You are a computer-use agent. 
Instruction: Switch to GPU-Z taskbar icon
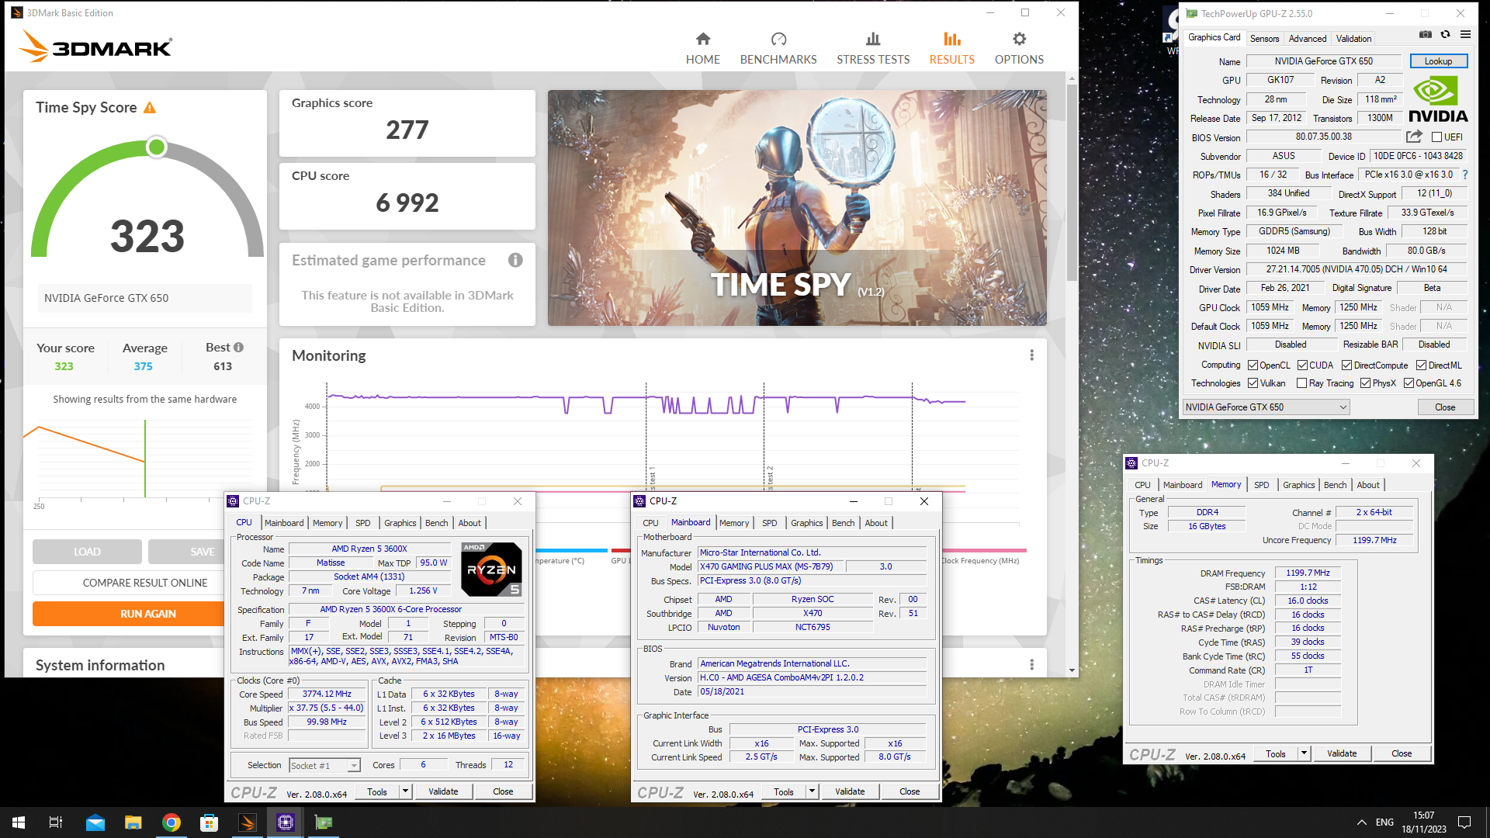coord(323,822)
